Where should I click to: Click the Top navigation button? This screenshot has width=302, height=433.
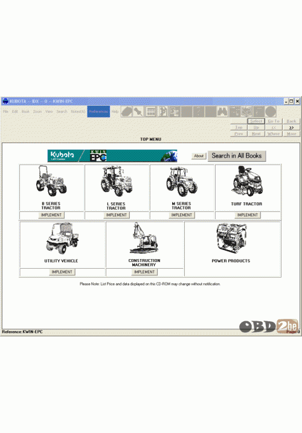click(x=239, y=127)
